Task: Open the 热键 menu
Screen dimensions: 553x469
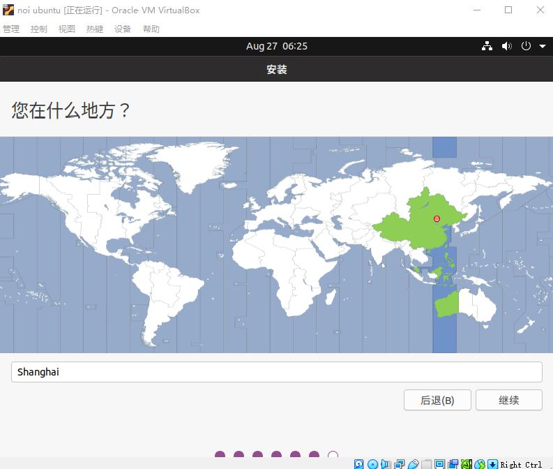Action: coord(95,29)
